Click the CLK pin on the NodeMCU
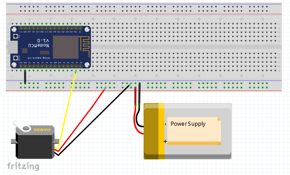Image resolution: width=290 pixels, height=175 pixels. coord(46,28)
